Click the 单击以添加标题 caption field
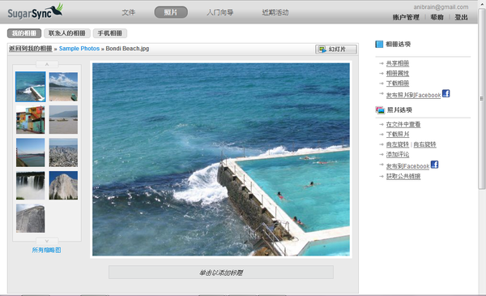 click(221, 272)
